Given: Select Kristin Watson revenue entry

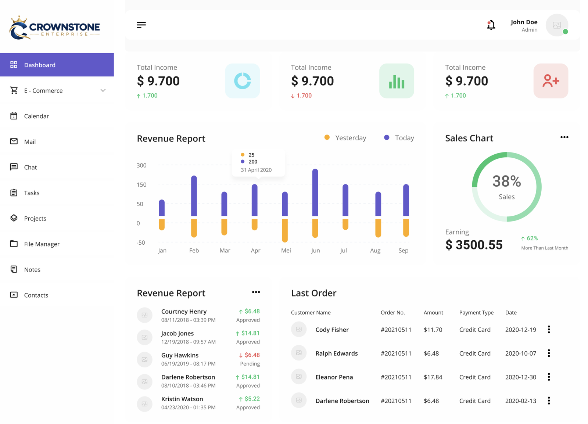Looking at the screenshot, I should tap(198, 403).
